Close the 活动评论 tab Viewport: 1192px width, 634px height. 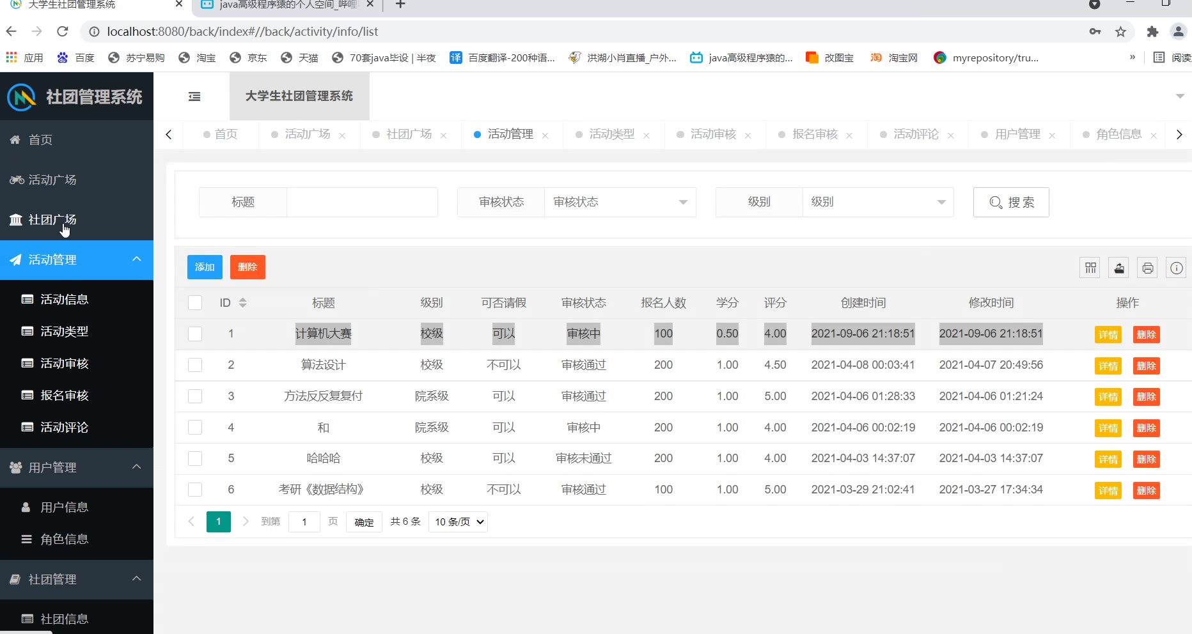point(951,135)
